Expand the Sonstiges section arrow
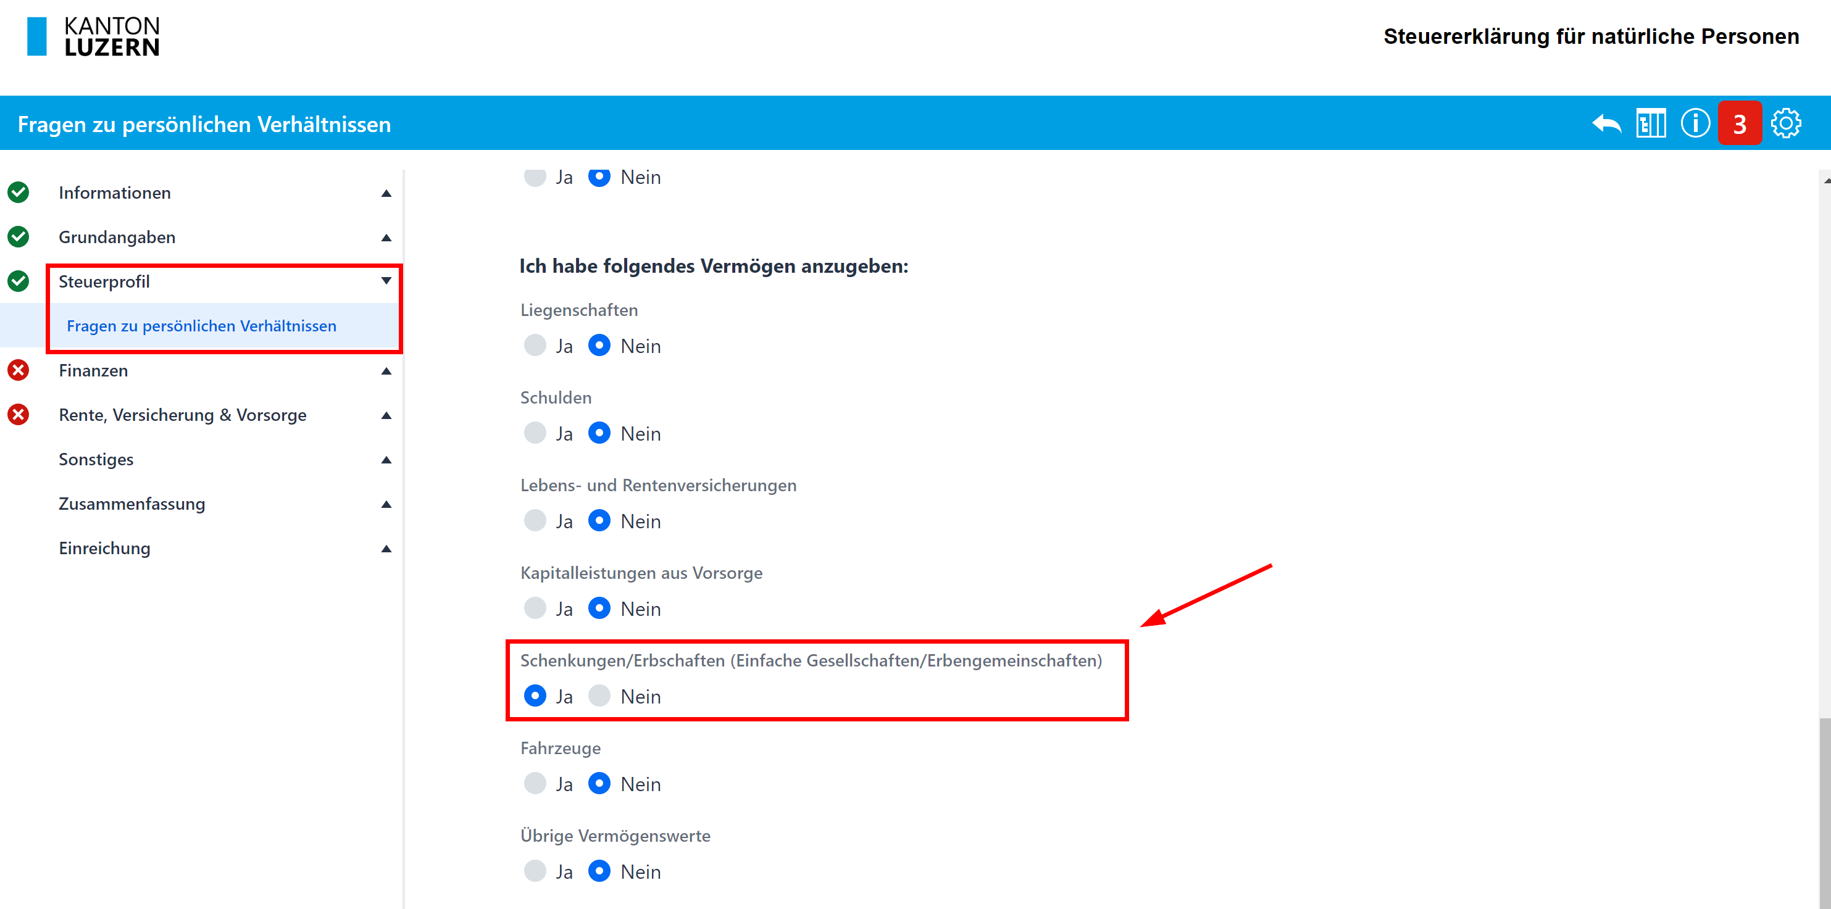Screen dimensions: 1831x909 click(x=386, y=460)
